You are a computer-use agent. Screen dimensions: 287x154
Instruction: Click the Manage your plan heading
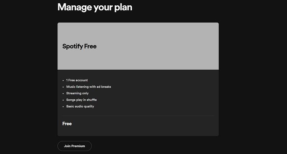point(95,7)
